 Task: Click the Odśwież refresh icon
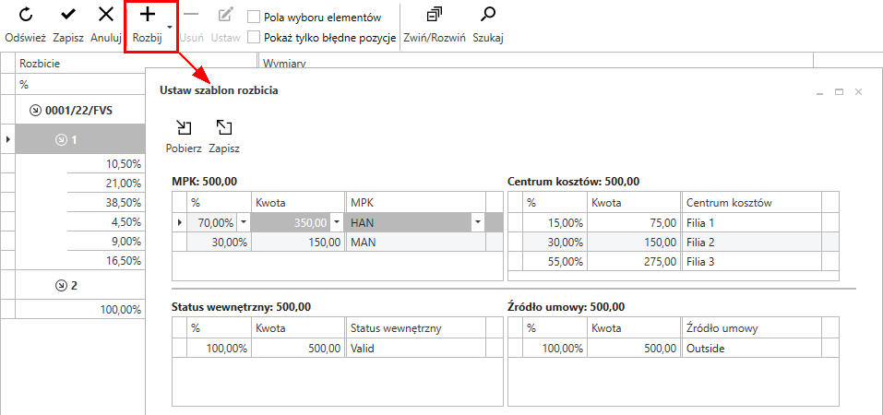pos(25,14)
